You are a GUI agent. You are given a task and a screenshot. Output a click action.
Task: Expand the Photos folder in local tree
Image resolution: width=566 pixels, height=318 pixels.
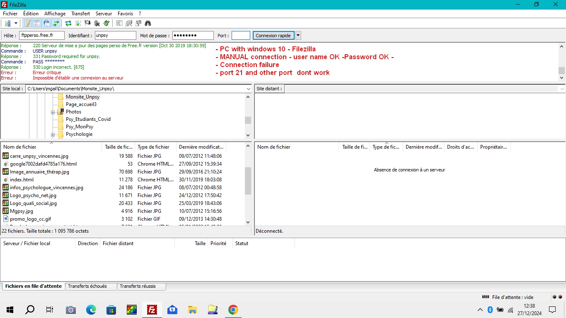53,112
